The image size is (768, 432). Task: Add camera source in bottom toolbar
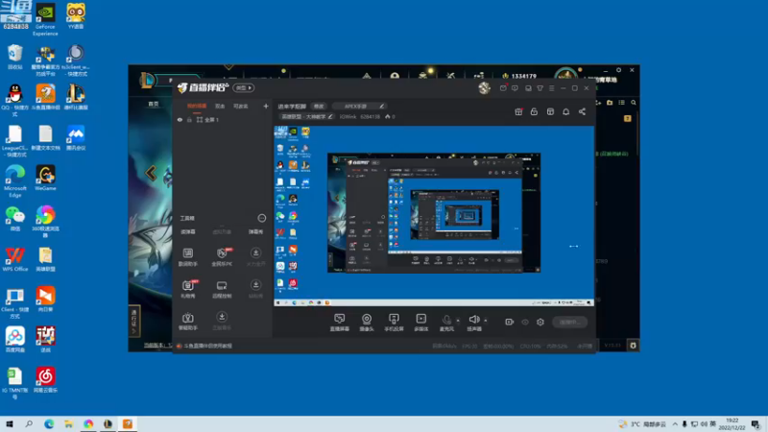click(x=367, y=323)
